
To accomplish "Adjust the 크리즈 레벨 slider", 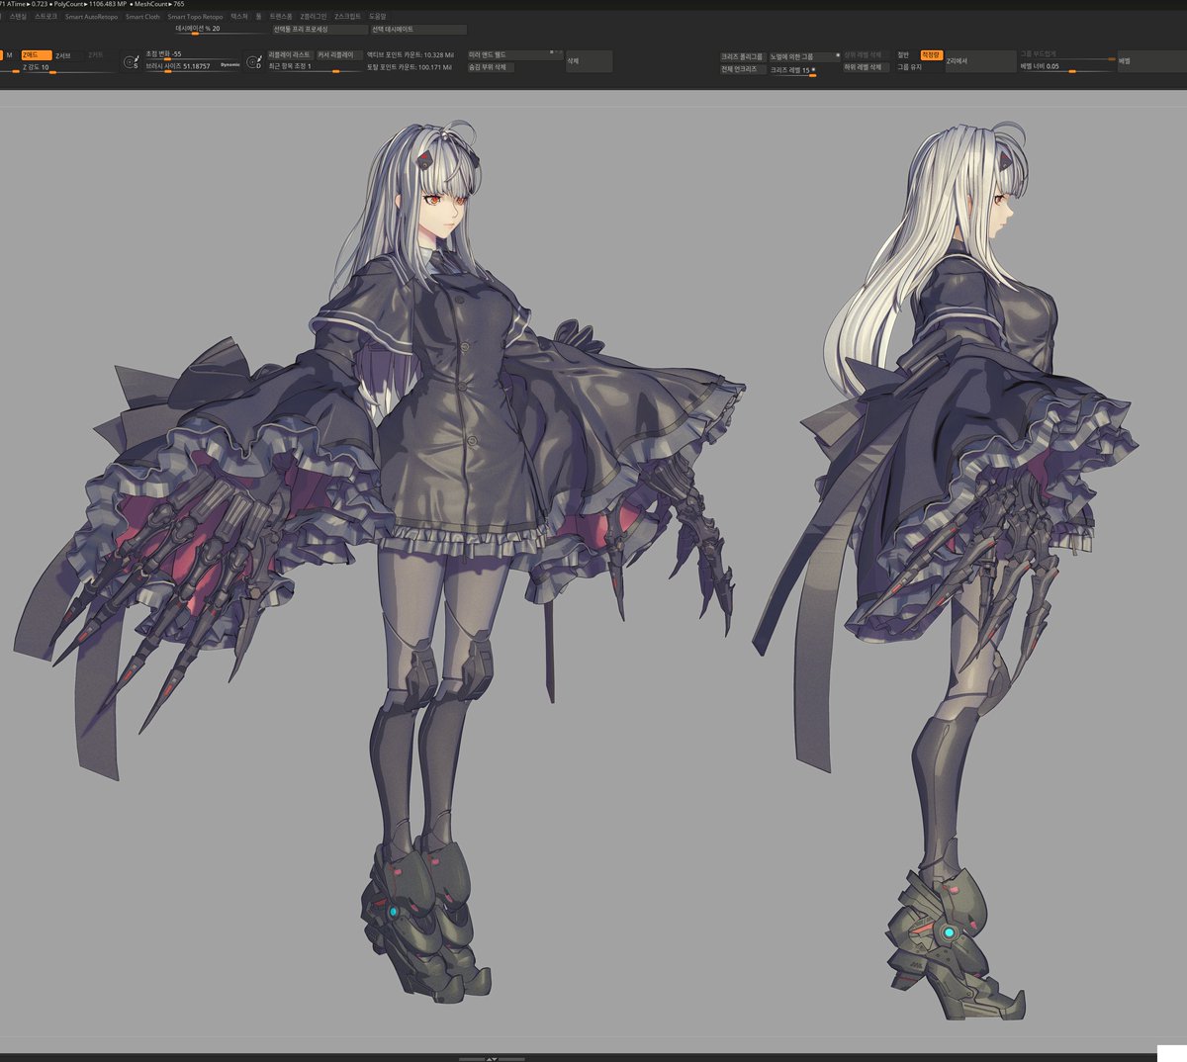I will 792,71.
